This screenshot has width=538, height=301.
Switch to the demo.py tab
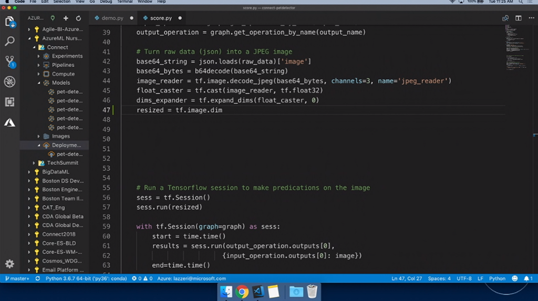tap(112, 18)
